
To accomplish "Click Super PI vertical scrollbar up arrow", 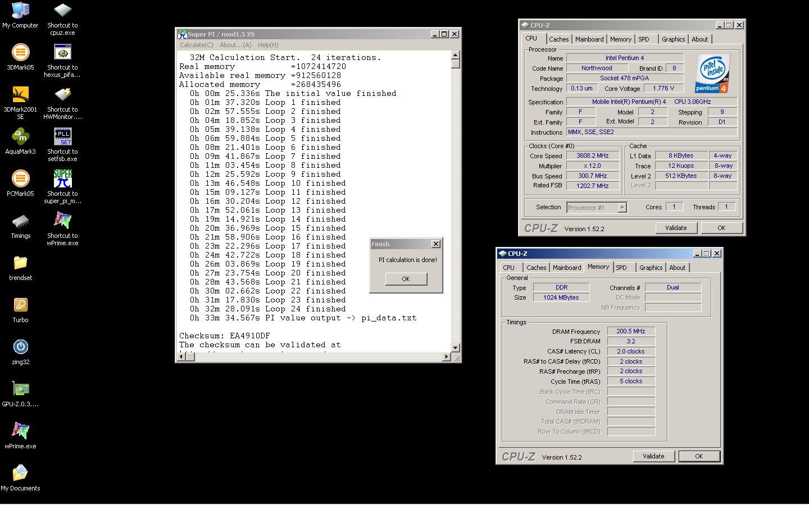I will [456, 55].
